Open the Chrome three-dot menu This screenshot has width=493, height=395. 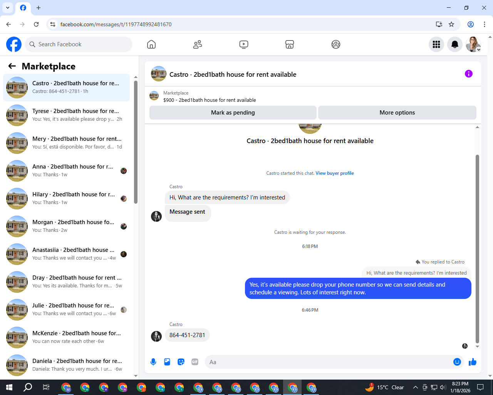(x=485, y=24)
